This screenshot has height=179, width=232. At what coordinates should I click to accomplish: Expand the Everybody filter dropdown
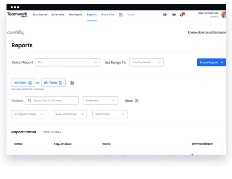[100, 100]
